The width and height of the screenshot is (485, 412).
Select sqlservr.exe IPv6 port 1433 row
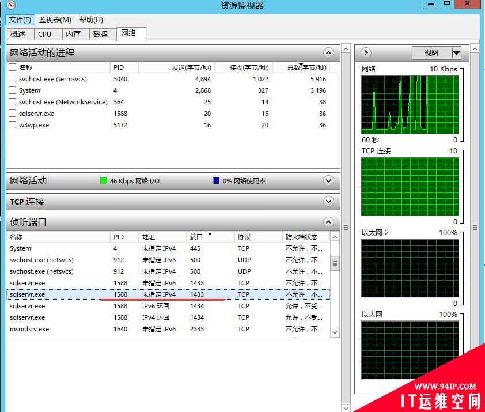click(x=168, y=283)
